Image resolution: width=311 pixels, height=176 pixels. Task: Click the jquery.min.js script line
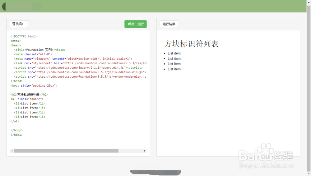[78, 68]
